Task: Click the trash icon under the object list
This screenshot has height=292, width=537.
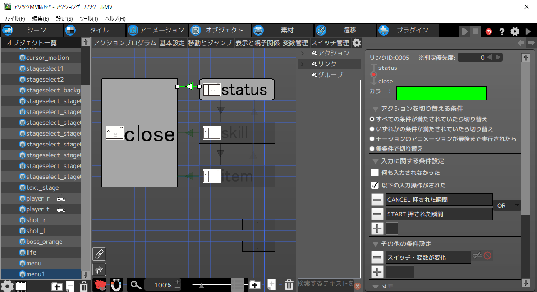Action: tap(84, 286)
